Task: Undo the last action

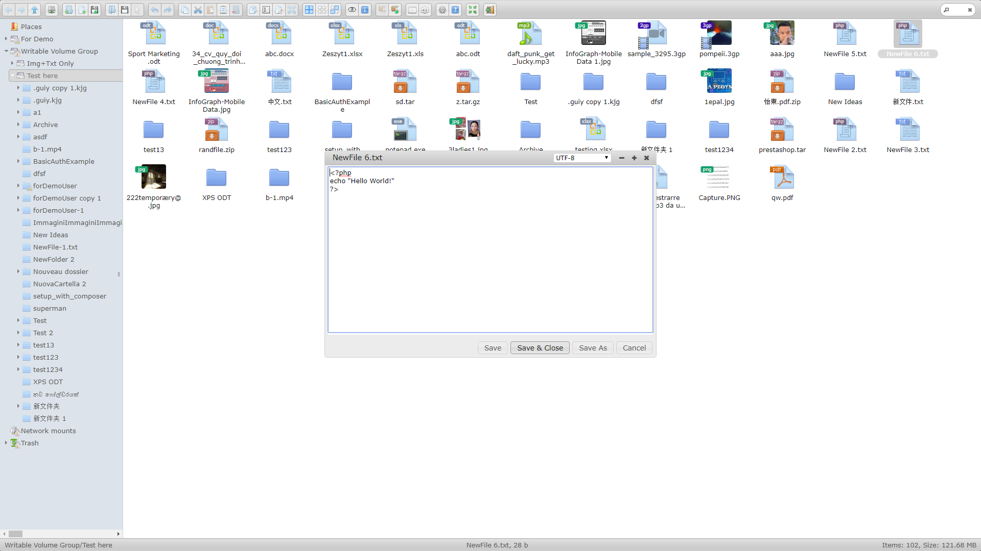Action: tap(154, 10)
